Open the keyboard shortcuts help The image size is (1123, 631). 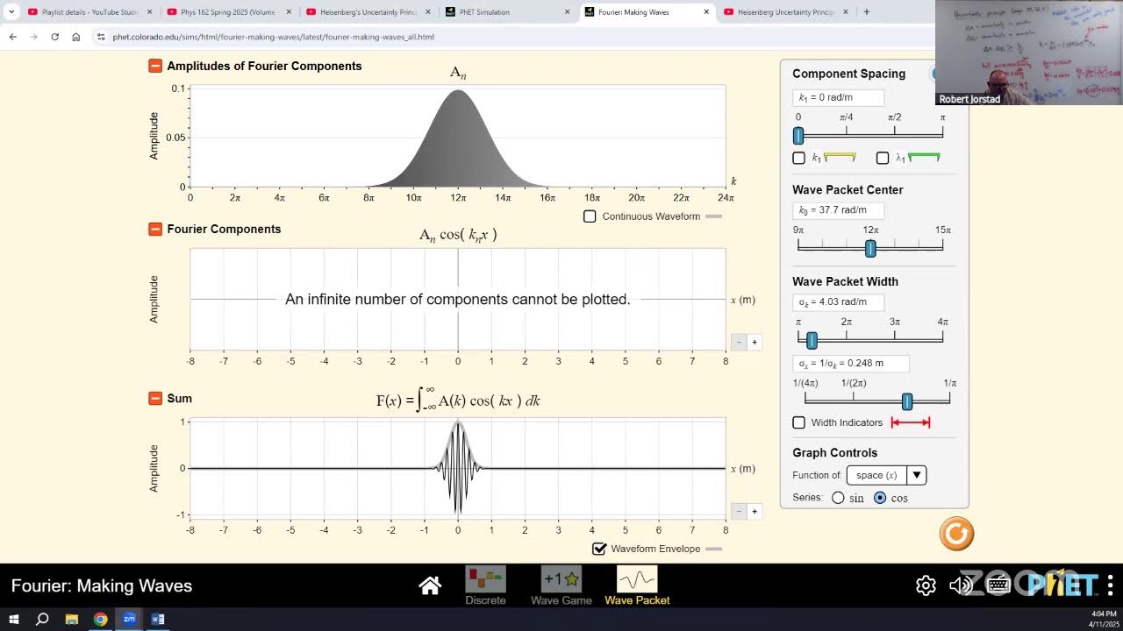(998, 585)
